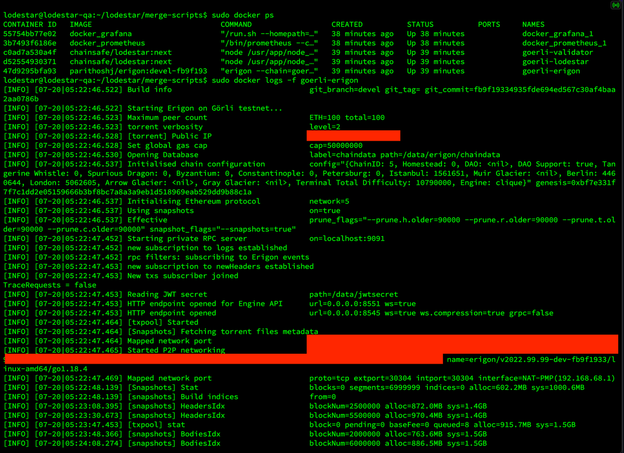Click '[Snapshots] Fetching torrent files metadata' message
The width and height of the screenshot is (624, 453).
[x=223, y=332]
